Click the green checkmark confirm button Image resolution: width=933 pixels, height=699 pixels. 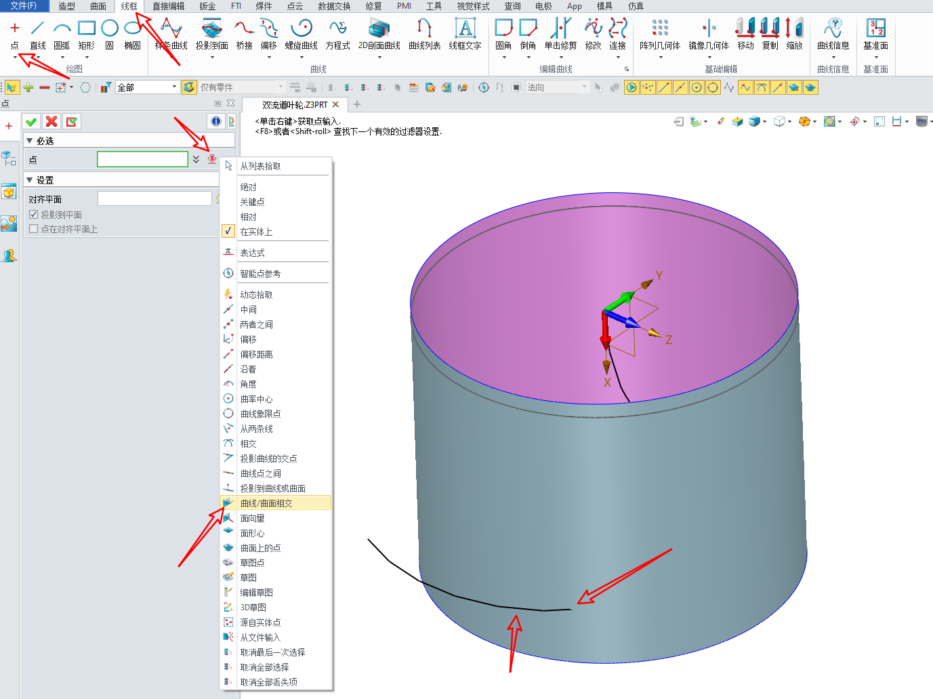31,121
